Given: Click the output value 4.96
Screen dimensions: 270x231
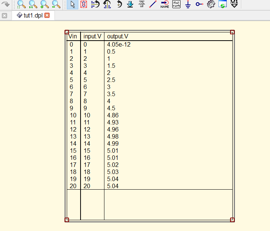Looking at the screenshot, I should point(113,129).
